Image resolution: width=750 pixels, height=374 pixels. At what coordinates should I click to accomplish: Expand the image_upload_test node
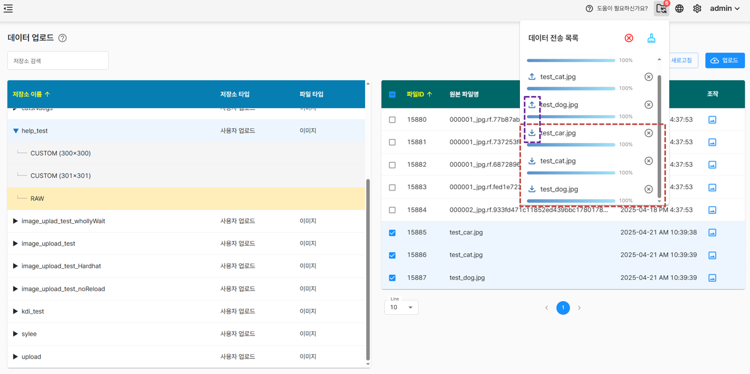pos(15,243)
